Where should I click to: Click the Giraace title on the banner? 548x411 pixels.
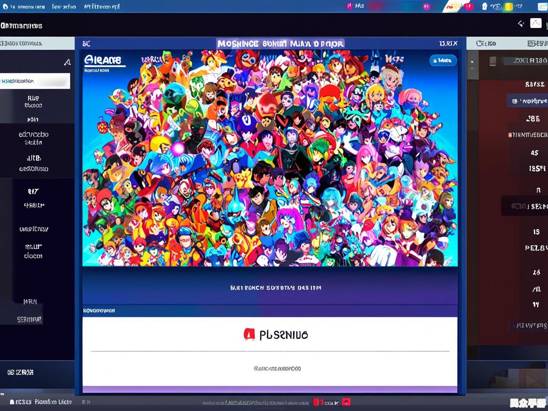(x=103, y=60)
